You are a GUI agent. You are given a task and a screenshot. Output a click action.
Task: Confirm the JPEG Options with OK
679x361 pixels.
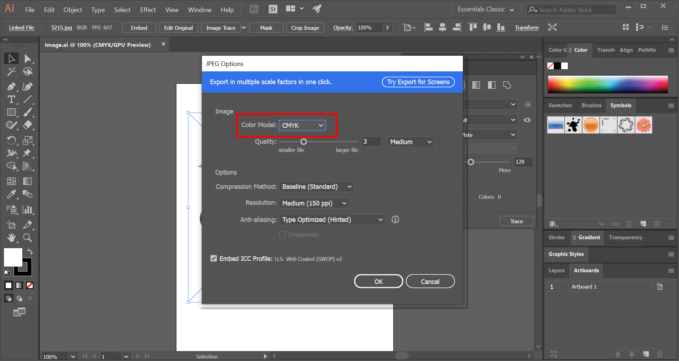tap(378, 281)
